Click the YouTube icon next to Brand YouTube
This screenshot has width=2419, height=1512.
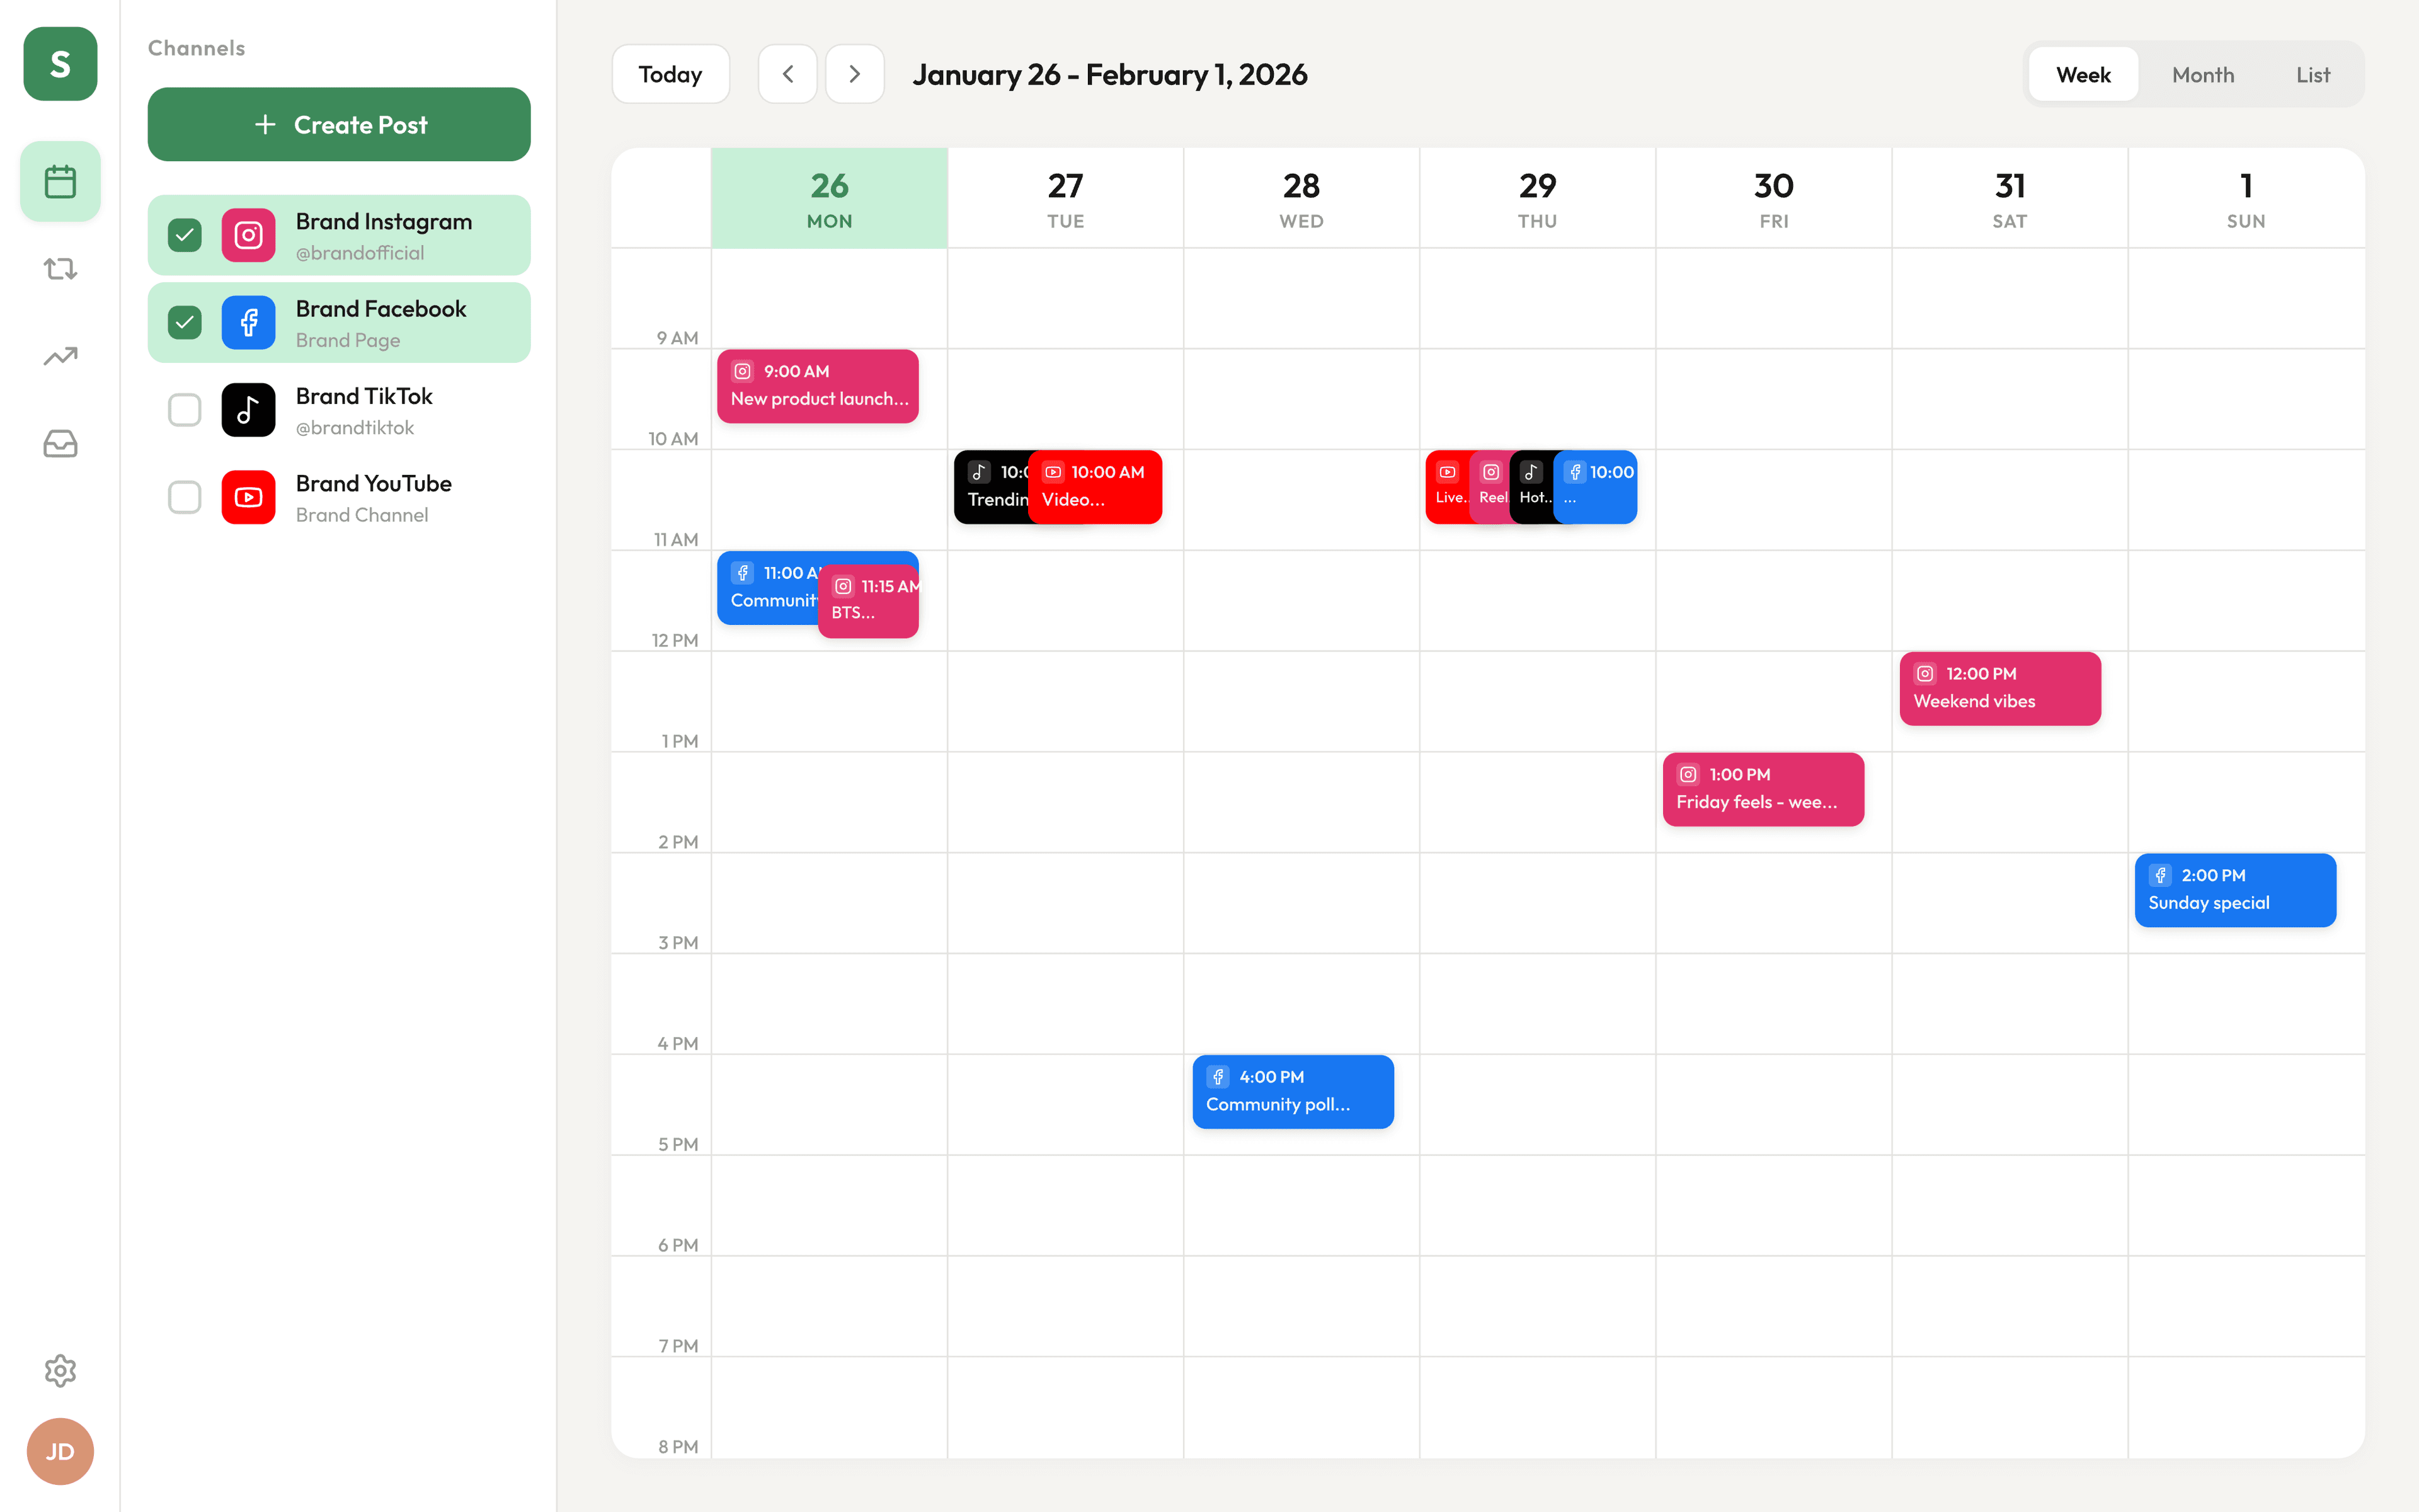point(248,497)
